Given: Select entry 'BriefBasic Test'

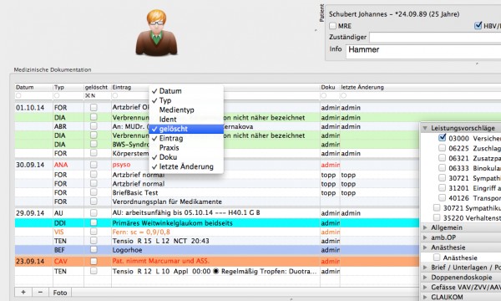Looking at the screenshot, I should tap(135, 192).
